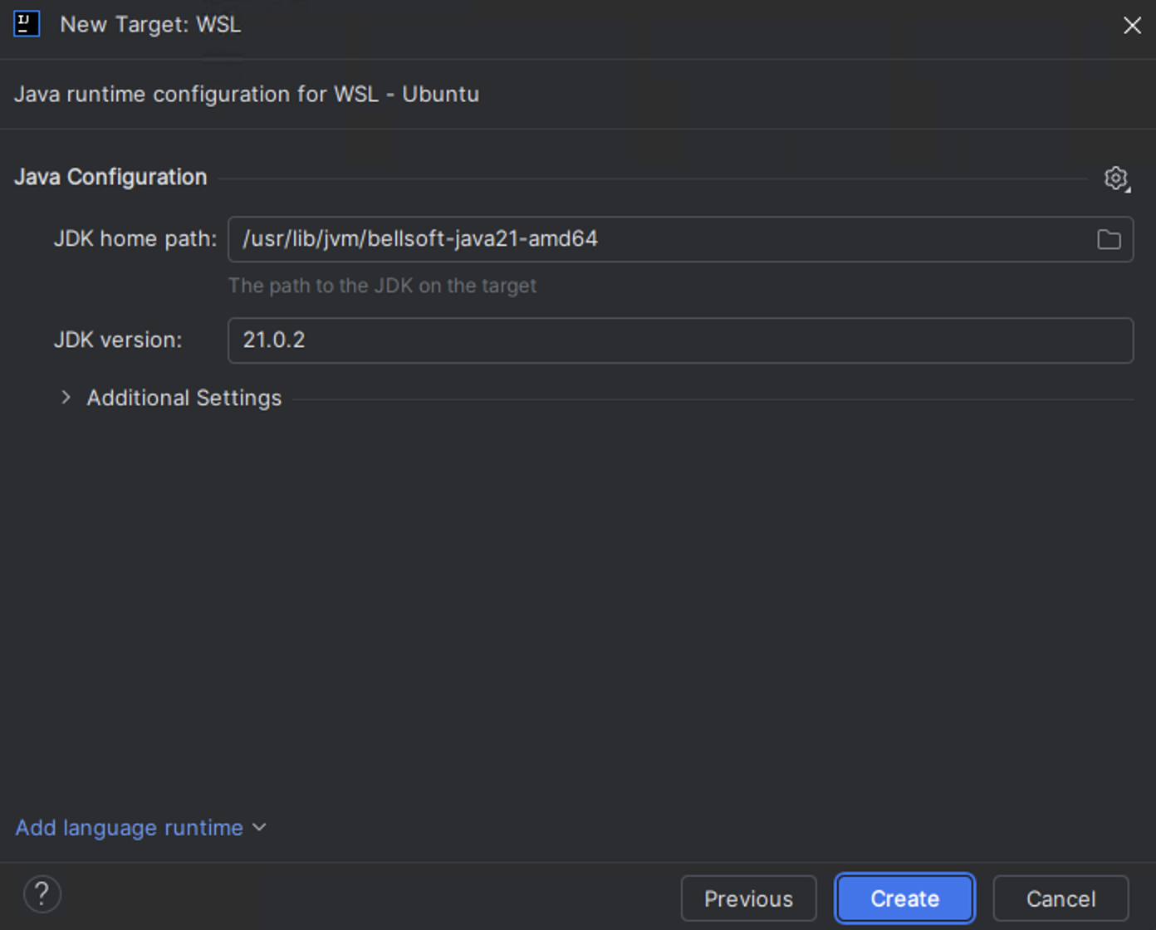Cancel the New Target dialog
Image resolution: width=1156 pixels, height=930 pixels.
pyautogui.click(x=1060, y=898)
